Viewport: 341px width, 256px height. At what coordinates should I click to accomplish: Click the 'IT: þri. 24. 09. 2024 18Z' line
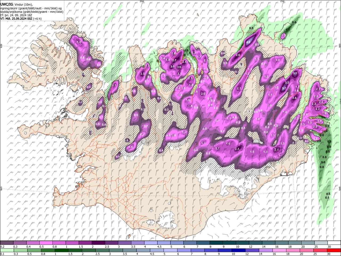17,15
